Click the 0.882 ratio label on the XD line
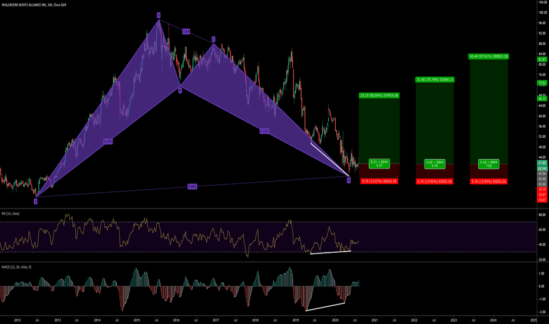The image size is (549, 324). [192, 186]
